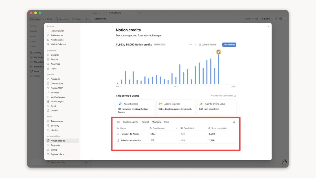Switch to the Autofill tab
The image size is (316, 178).
pos(145,122)
